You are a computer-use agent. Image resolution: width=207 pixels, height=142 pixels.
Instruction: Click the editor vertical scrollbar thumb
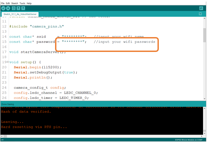pyautogui.click(x=205, y=35)
